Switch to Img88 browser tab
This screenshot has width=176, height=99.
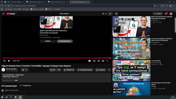pyautogui.click(x=14, y=2)
